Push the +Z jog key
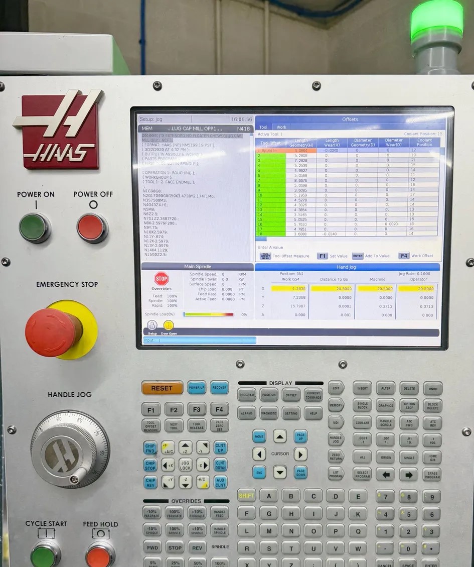474x567 pixels. click(x=185, y=447)
